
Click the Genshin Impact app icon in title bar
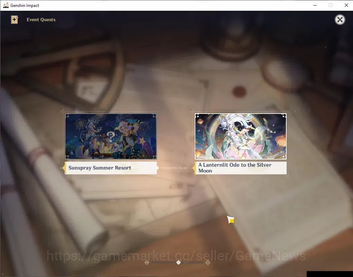pyautogui.click(x=6, y=5)
